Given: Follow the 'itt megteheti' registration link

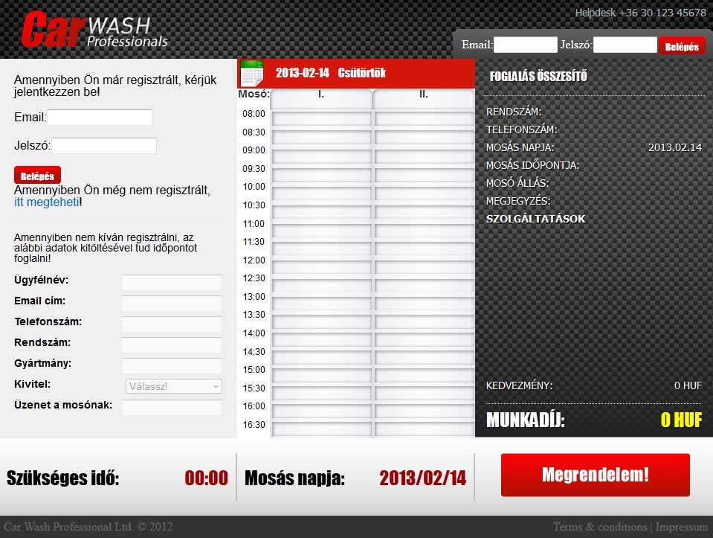Looking at the screenshot, I should 47,202.
